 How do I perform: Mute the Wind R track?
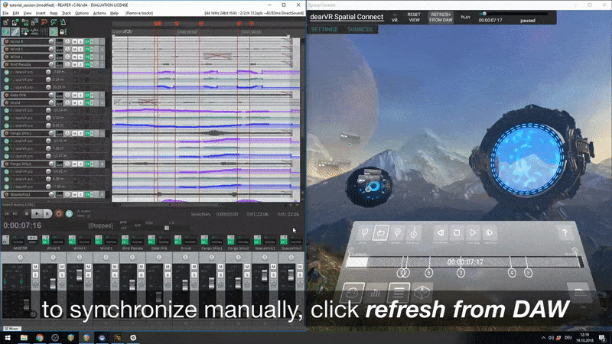(x=74, y=41)
